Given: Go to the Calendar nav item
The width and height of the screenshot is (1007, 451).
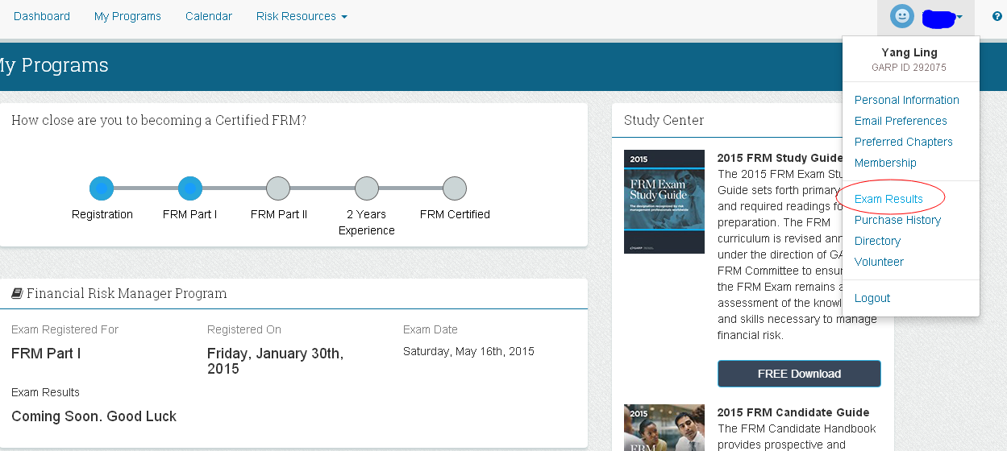Looking at the screenshot, I should pos(209,16).
